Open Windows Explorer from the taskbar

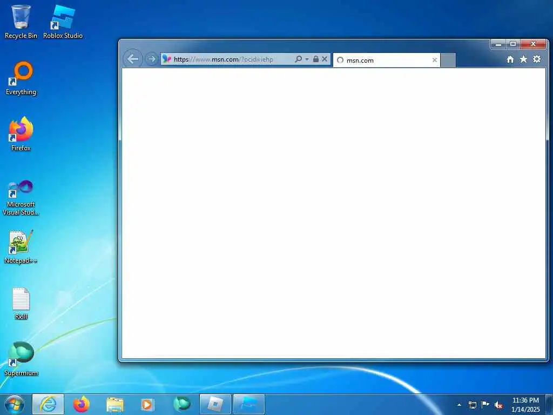click(x=114, y=404)
